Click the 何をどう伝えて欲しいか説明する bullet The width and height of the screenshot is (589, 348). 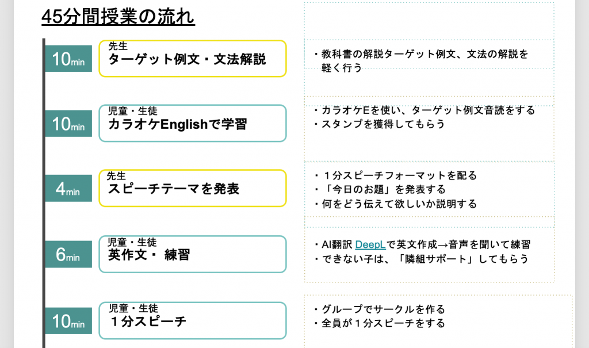(x=396, y=204)
